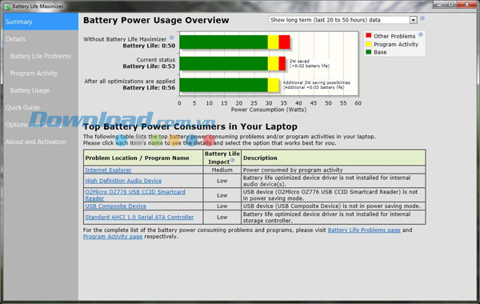Click help icon beside Other Problems legend

[x=421, y=34]
